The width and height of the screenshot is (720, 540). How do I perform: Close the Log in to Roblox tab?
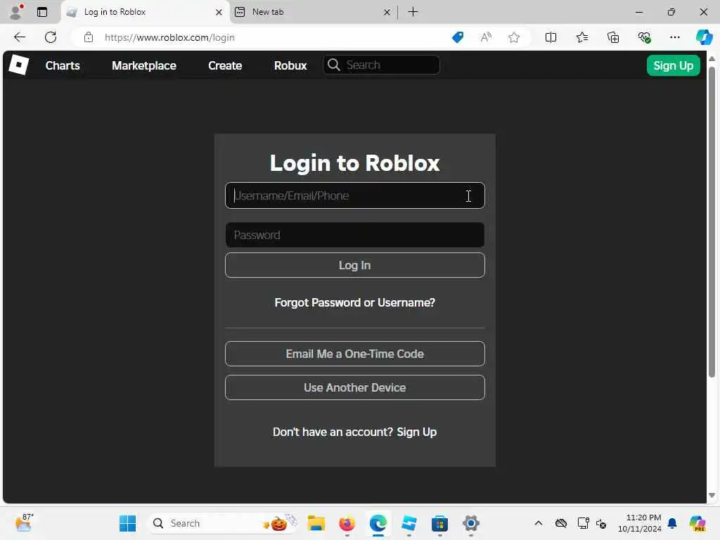219,13
